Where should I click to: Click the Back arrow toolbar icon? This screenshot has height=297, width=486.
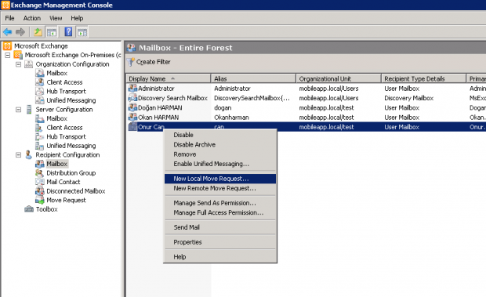click(x=7, y=32)
